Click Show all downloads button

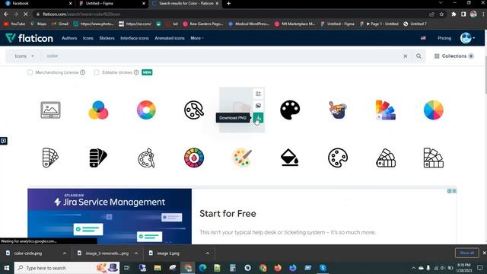(x=466, y=253)
